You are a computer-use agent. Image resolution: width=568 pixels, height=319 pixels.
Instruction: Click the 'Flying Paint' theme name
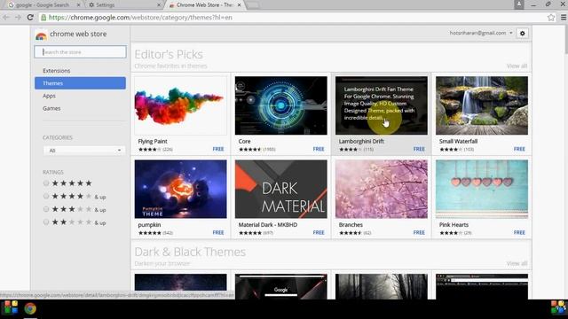coord(153,141)
